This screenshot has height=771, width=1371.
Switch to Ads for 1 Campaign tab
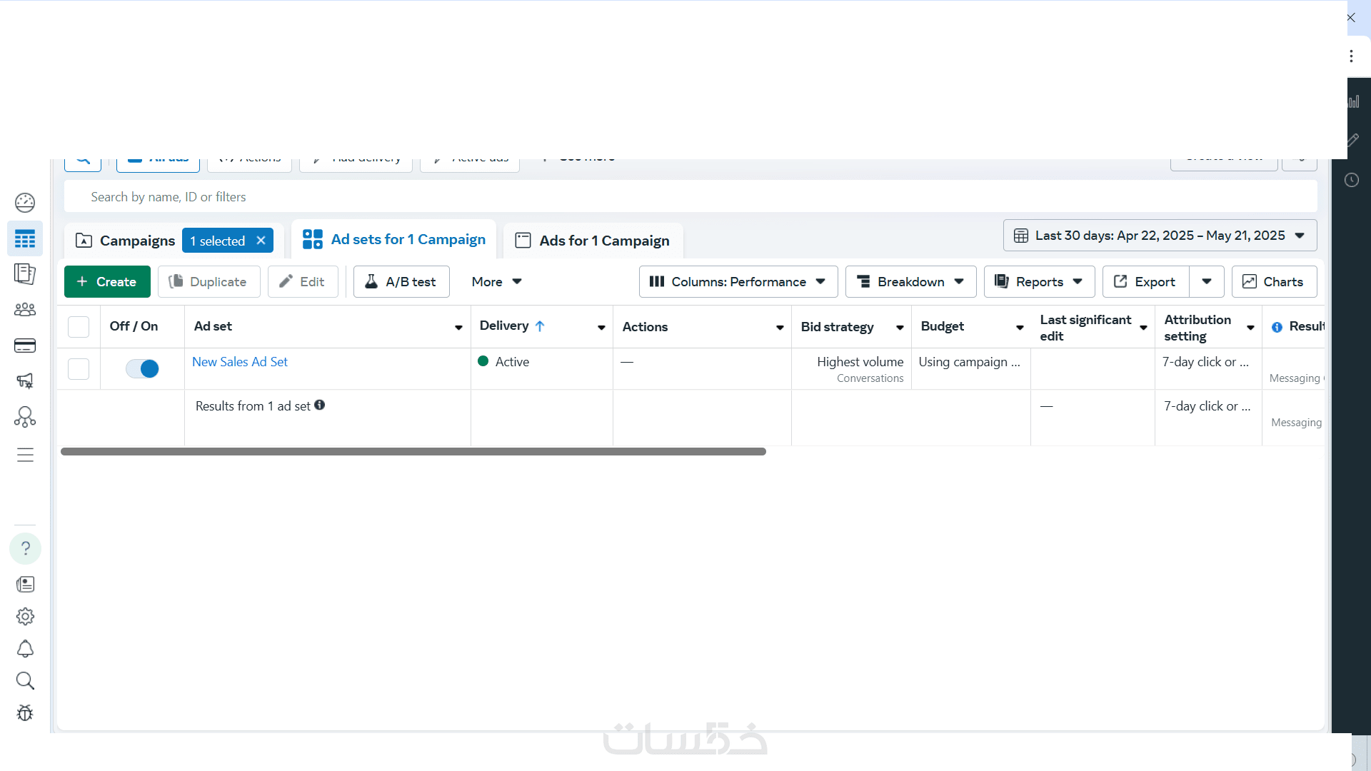pos(593,241)
